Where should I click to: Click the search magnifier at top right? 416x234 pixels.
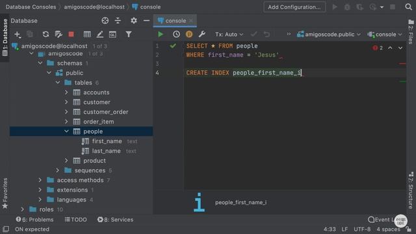pos(409,7)
